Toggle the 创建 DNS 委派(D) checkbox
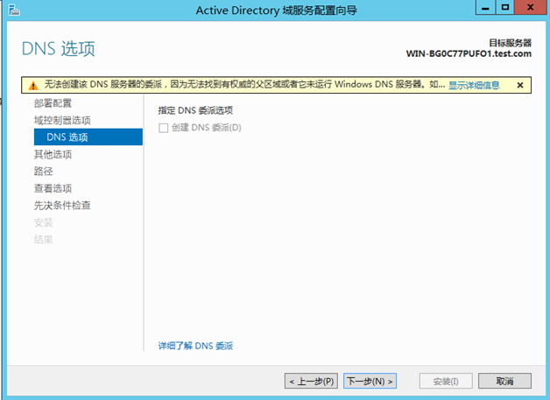Screen dimensions: 550x400 (x=164, y=128)
